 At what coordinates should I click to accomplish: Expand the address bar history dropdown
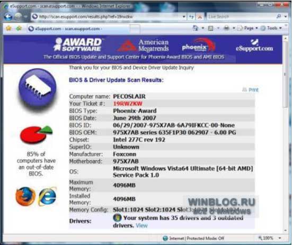tap(184, 17)
